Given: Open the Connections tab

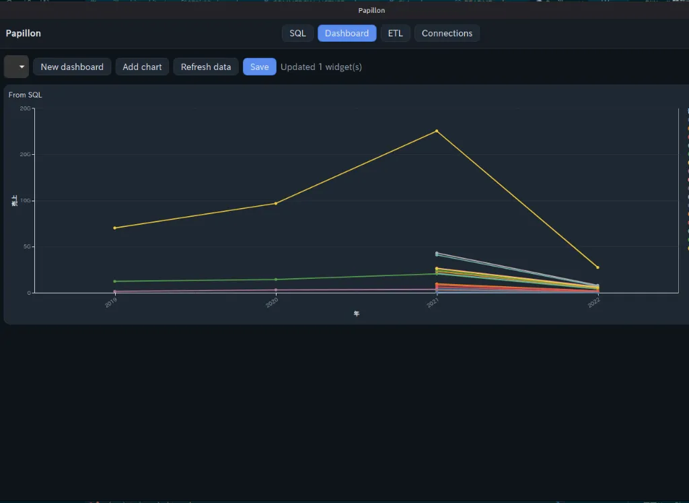Looking at the screenshot, I should pyautogui.click(x=447, y=34).
